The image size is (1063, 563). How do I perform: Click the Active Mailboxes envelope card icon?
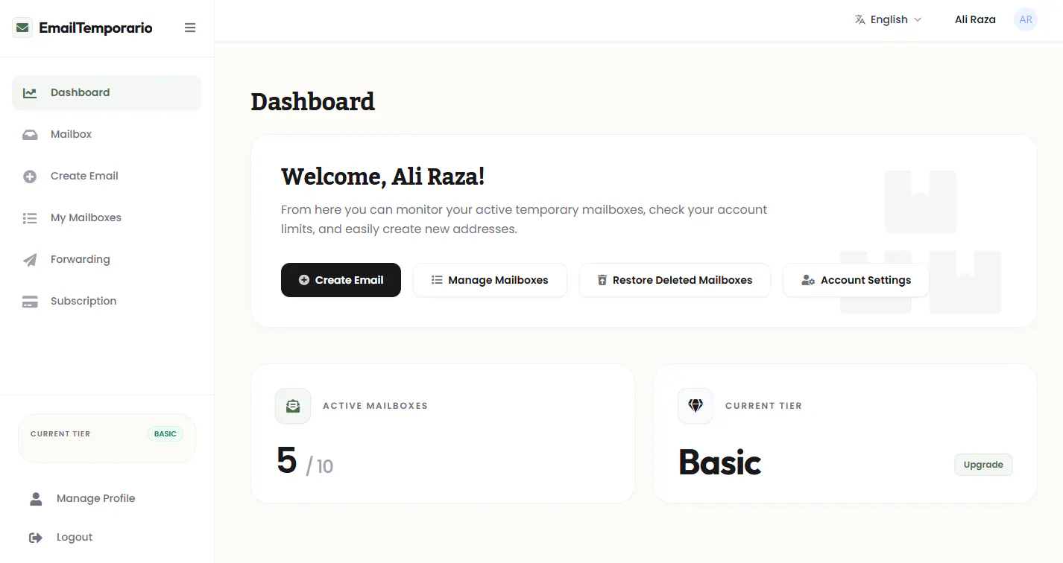pos(293,406)
